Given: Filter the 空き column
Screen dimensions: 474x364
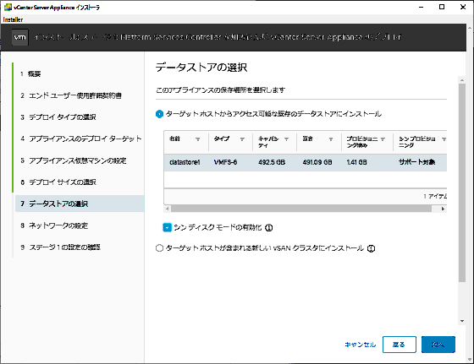Looking at the screenshot, I should [331, 139].
